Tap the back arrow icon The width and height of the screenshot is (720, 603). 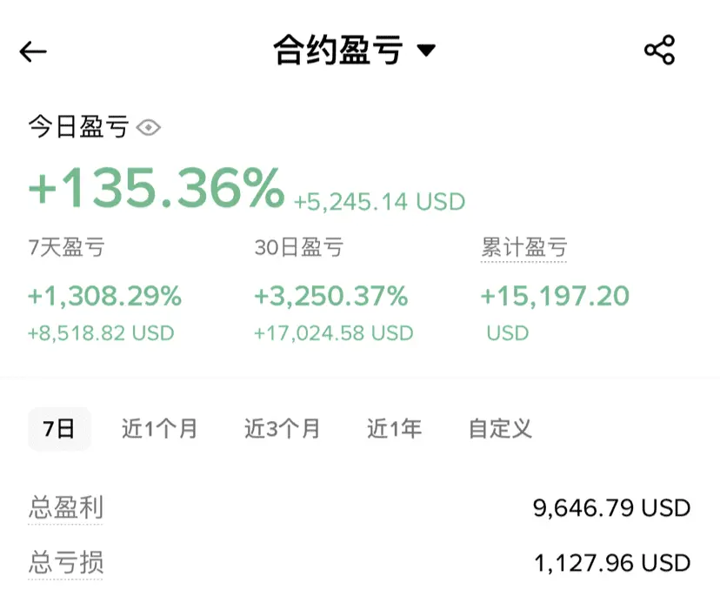click(33, 51)
